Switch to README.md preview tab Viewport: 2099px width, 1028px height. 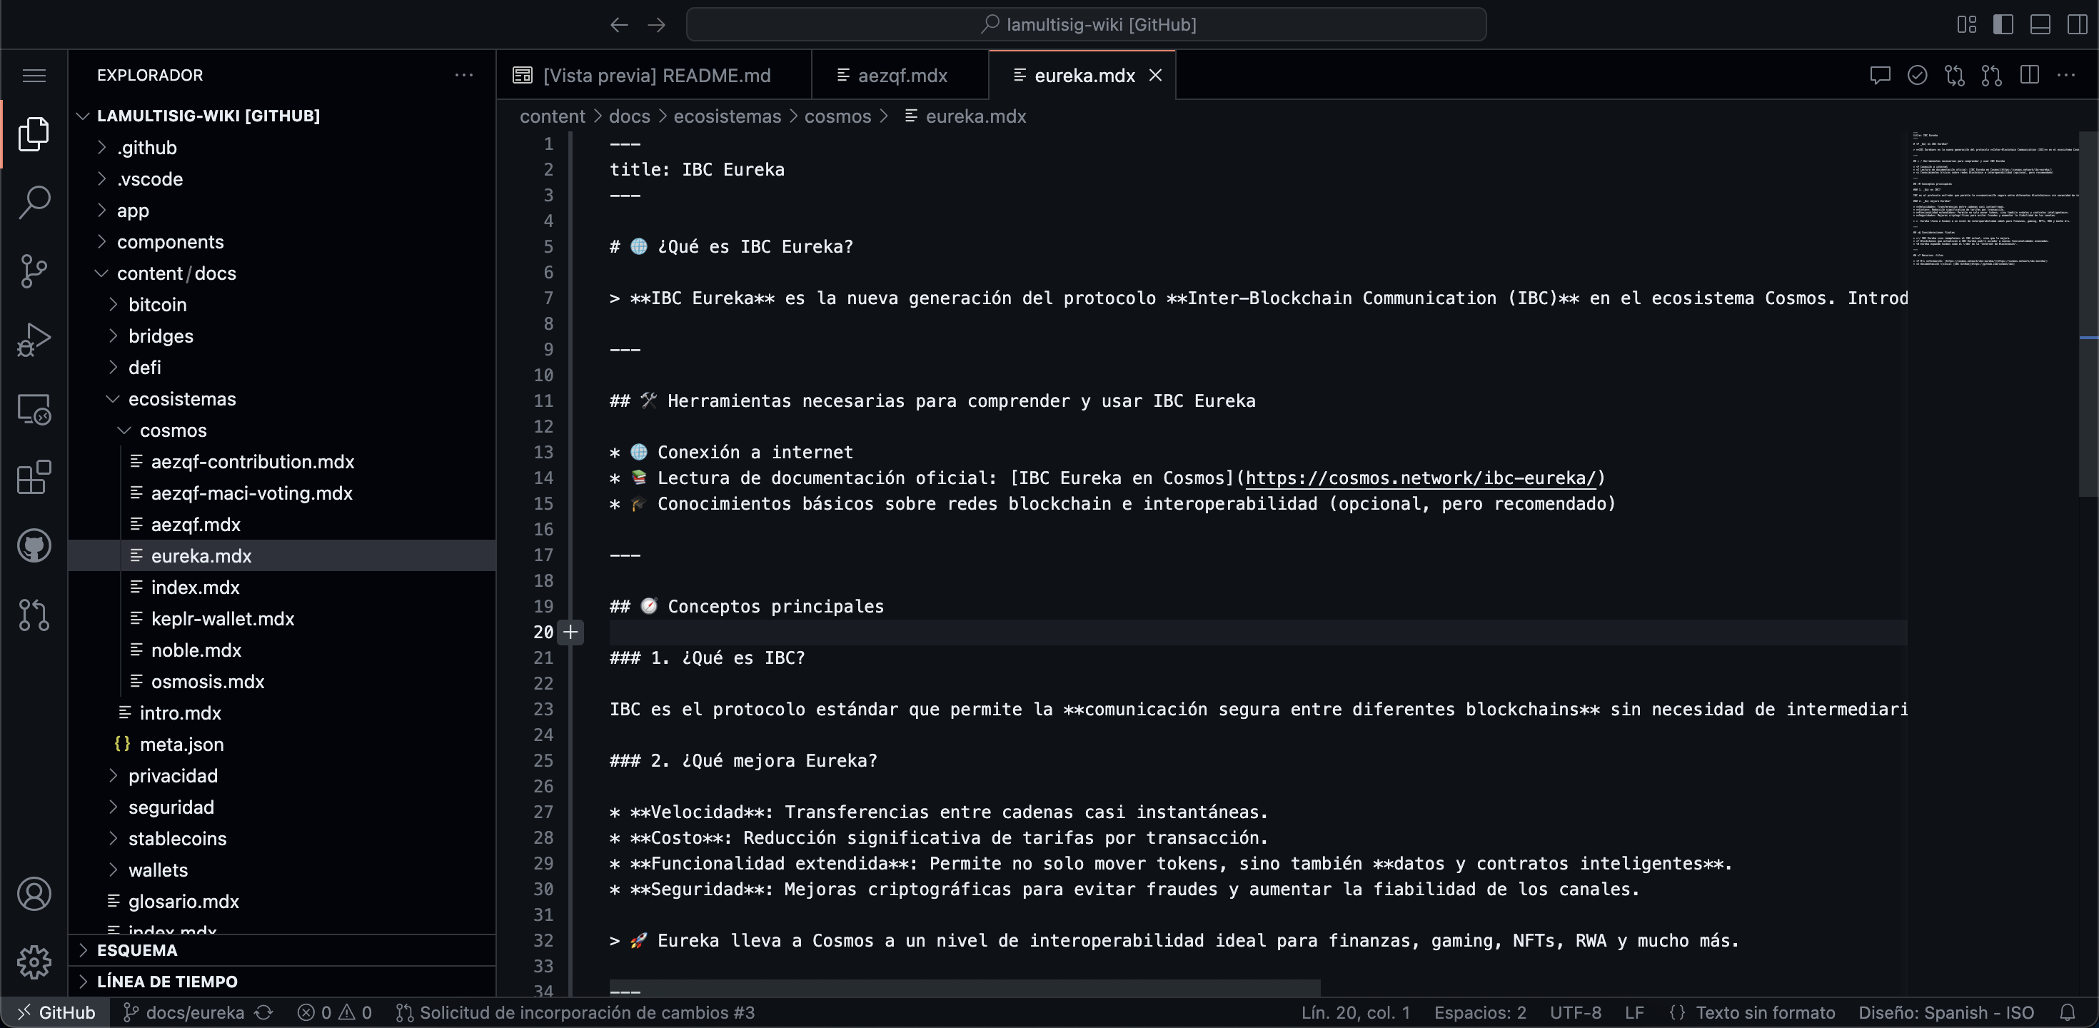tap(654, 75)
